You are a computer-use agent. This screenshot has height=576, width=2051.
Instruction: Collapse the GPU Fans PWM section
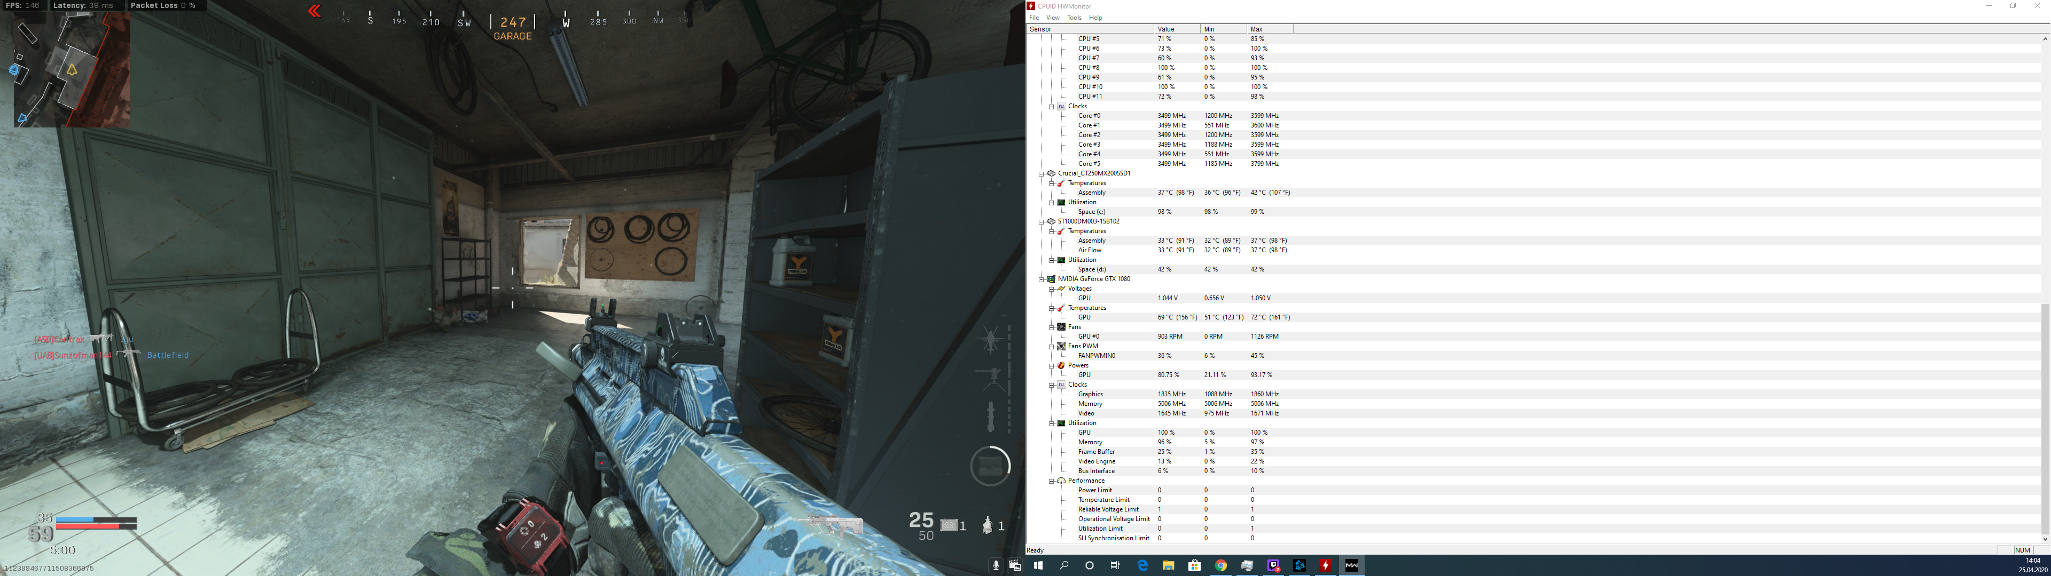pos(1051,346)
